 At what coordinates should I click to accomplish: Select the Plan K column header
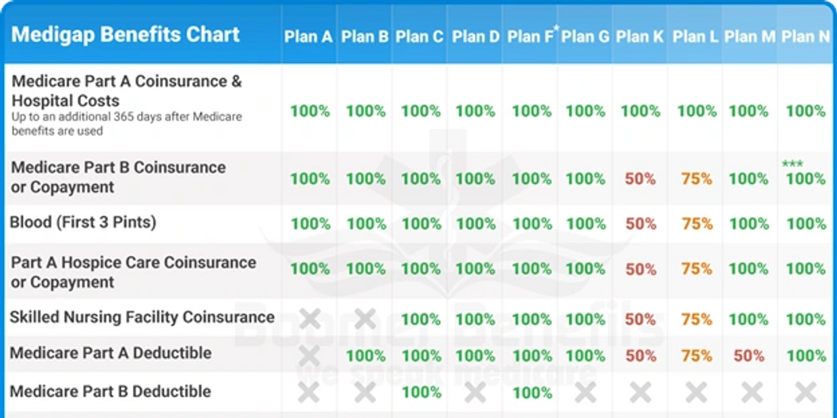click(x=640, y=36)
